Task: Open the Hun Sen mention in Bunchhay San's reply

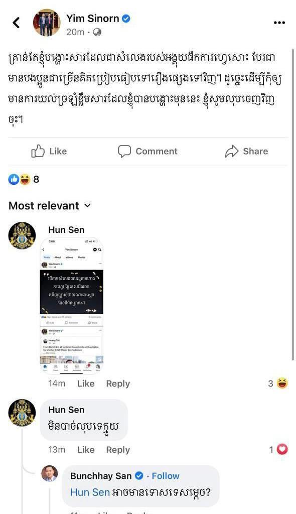Action: (90, 492)
